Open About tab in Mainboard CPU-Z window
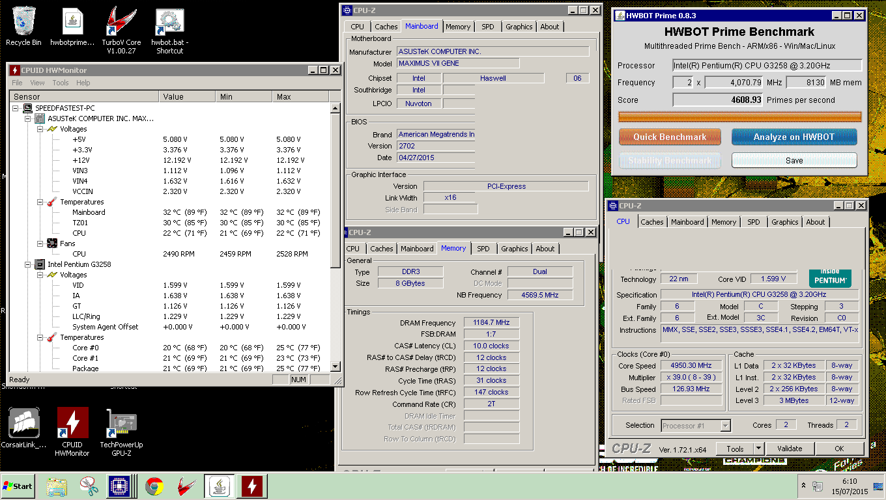The image size is (886, 500). coord(550,27)
